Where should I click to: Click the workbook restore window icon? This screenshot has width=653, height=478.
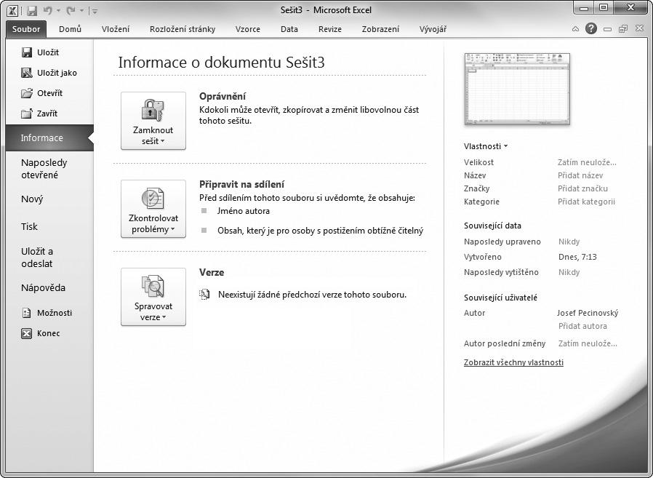tap(623, 29)
